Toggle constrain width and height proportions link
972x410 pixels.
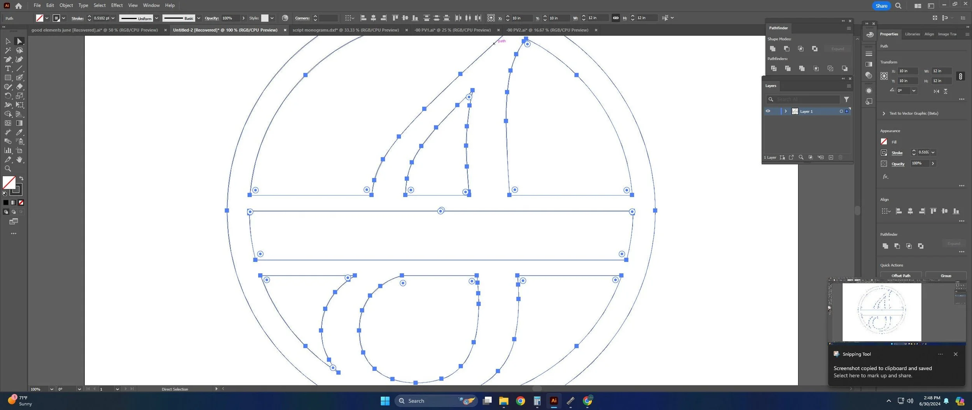(x=615, y=18)
